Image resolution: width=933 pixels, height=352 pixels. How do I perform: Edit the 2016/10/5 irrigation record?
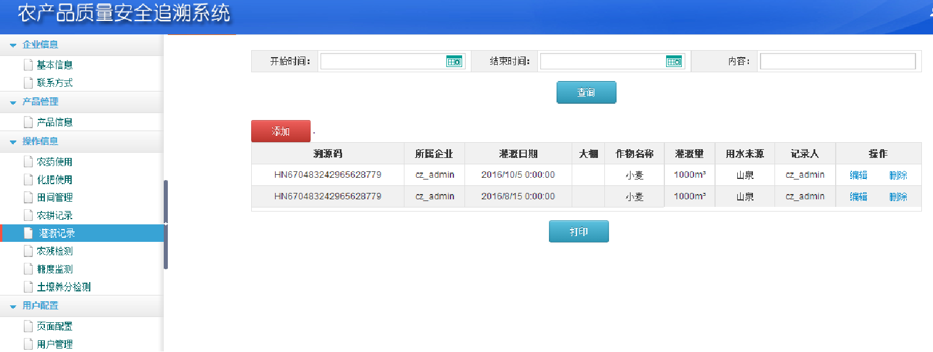[x=858, y=175]
